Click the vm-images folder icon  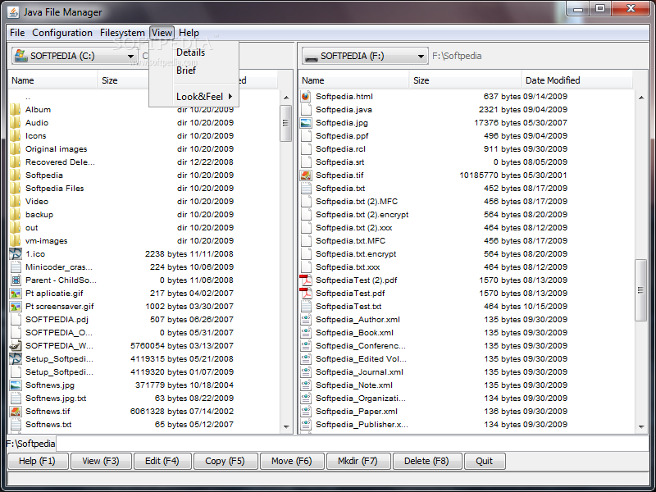[x=15, y=241]
